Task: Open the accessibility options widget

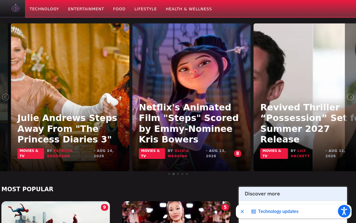Action: click(344, 211)
